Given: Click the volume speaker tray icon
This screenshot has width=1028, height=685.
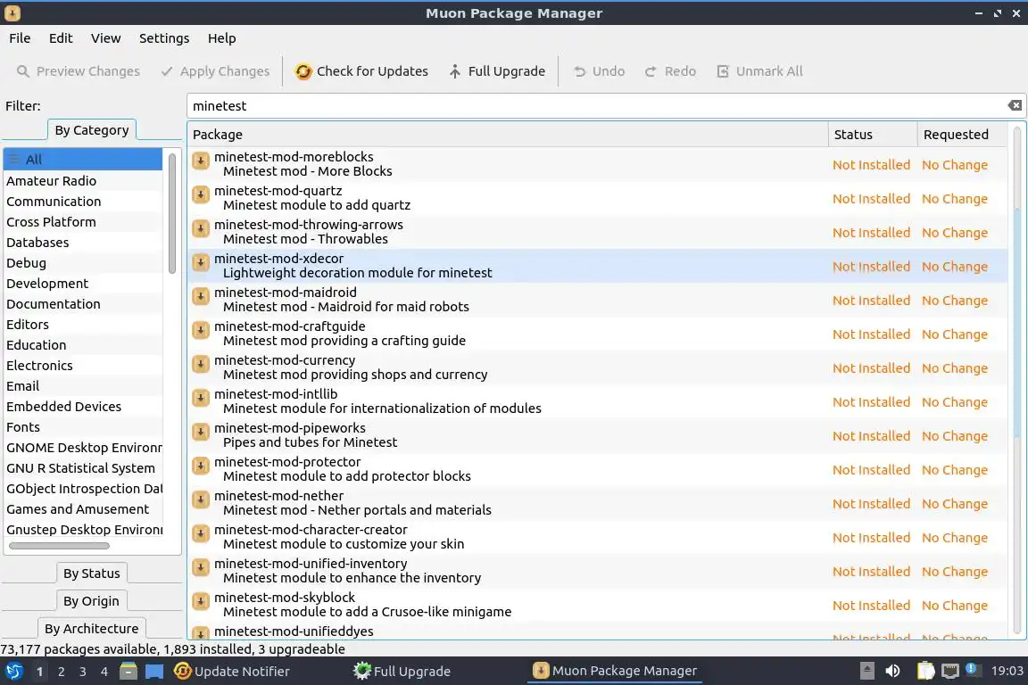Looking at the screenshot, I should (892, 672).
